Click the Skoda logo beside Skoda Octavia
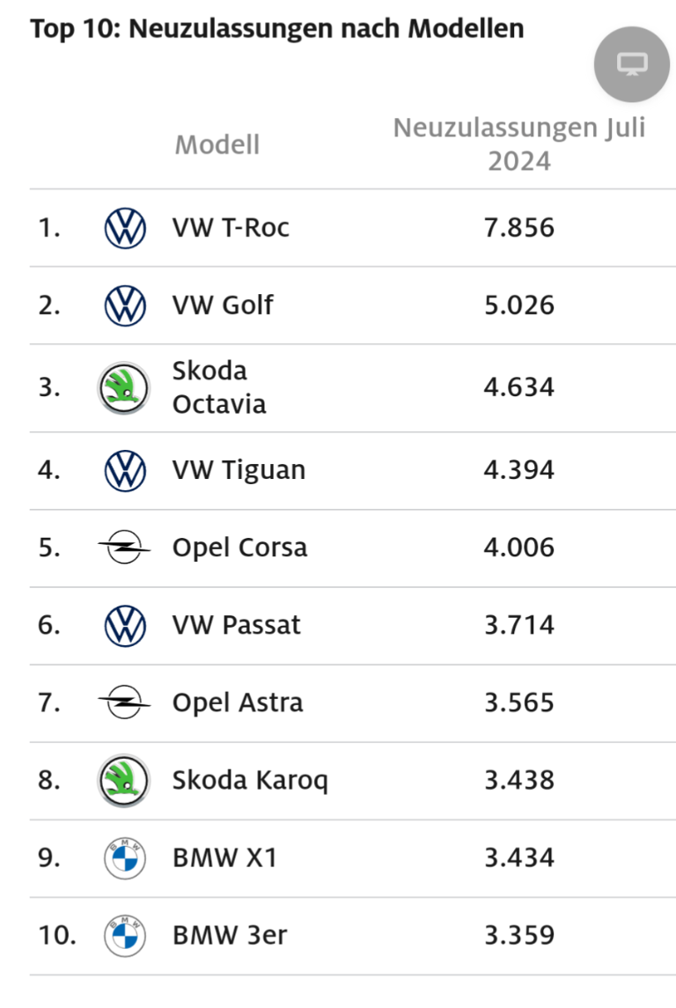The height and width of the screenshot is (1008, 676). (x=124, y=386)
